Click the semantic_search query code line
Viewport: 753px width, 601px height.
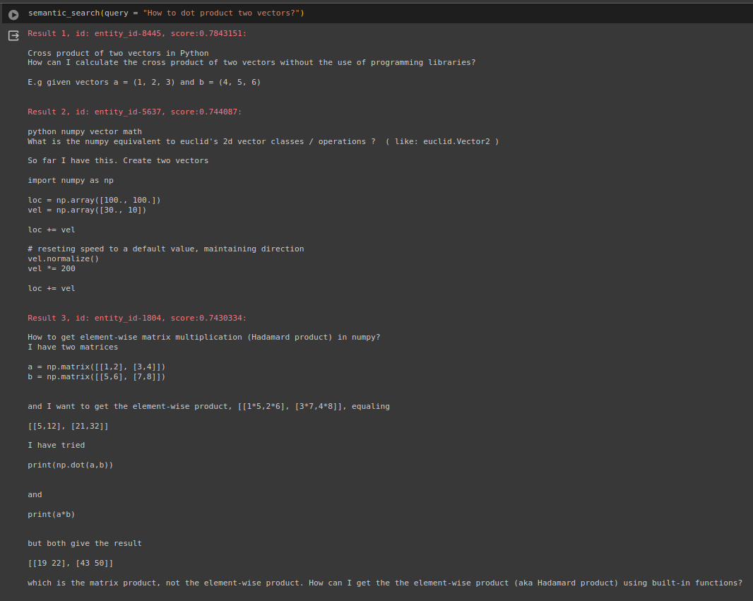click(x=166, y=12)
